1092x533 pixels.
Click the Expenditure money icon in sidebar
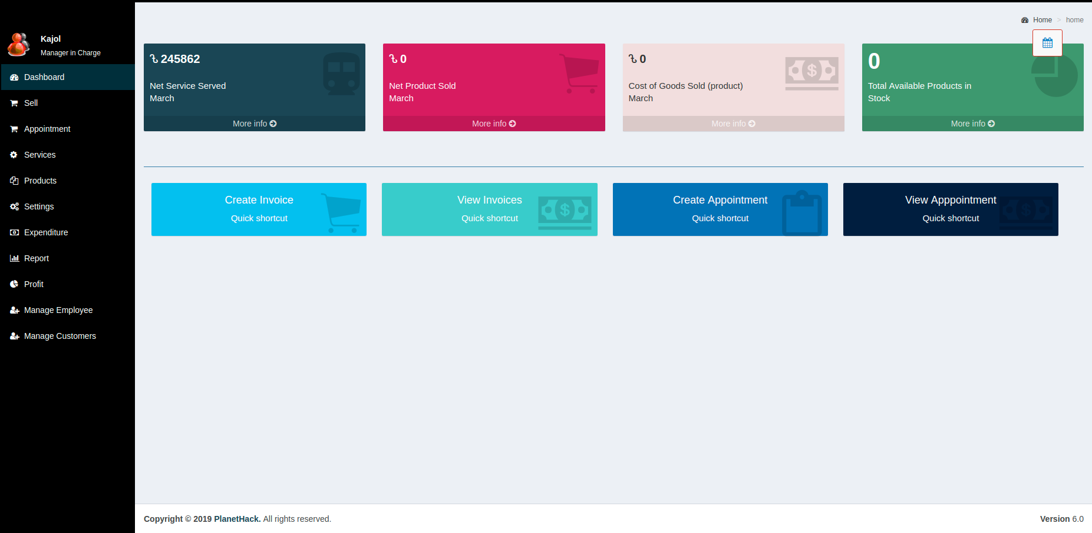(14, 232)
